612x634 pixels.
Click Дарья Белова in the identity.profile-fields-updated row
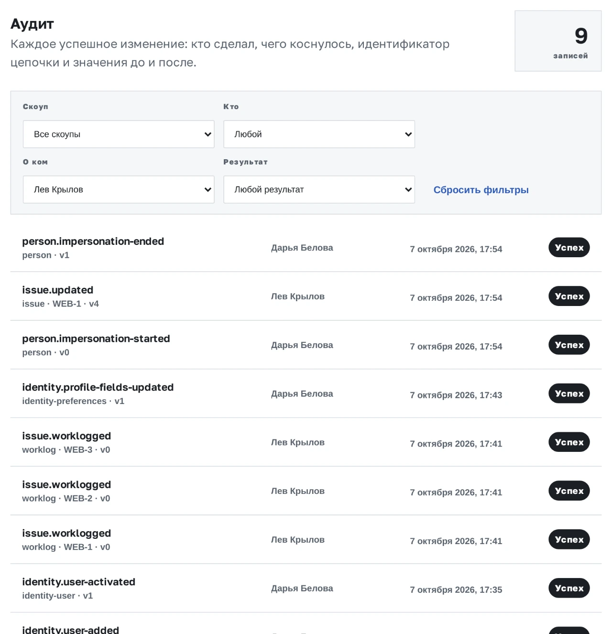pos(302,394)
